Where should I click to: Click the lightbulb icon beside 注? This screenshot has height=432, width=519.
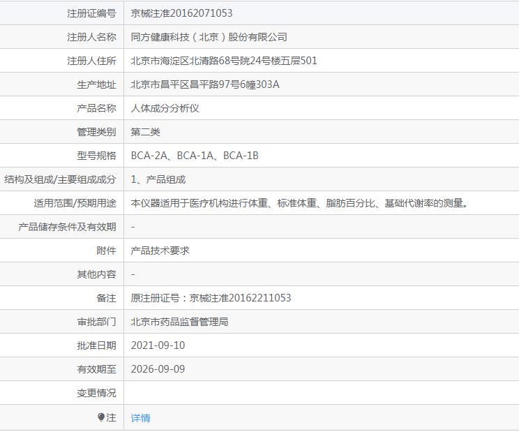pyautogui.click(x=101, y=417)
